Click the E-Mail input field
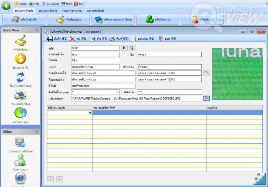This screenshot has height=187, width=268. 103,86
